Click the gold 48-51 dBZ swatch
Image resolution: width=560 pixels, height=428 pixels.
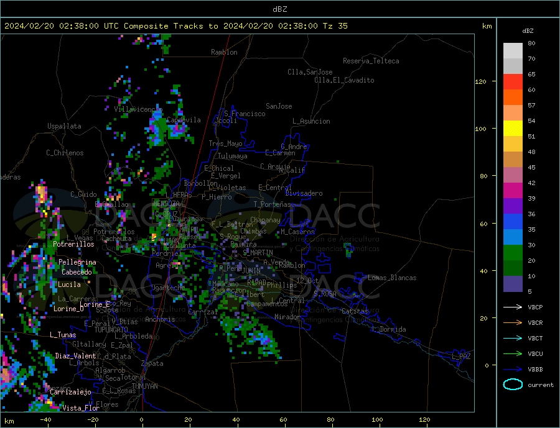pyautogui.click(x=513, y=143)
